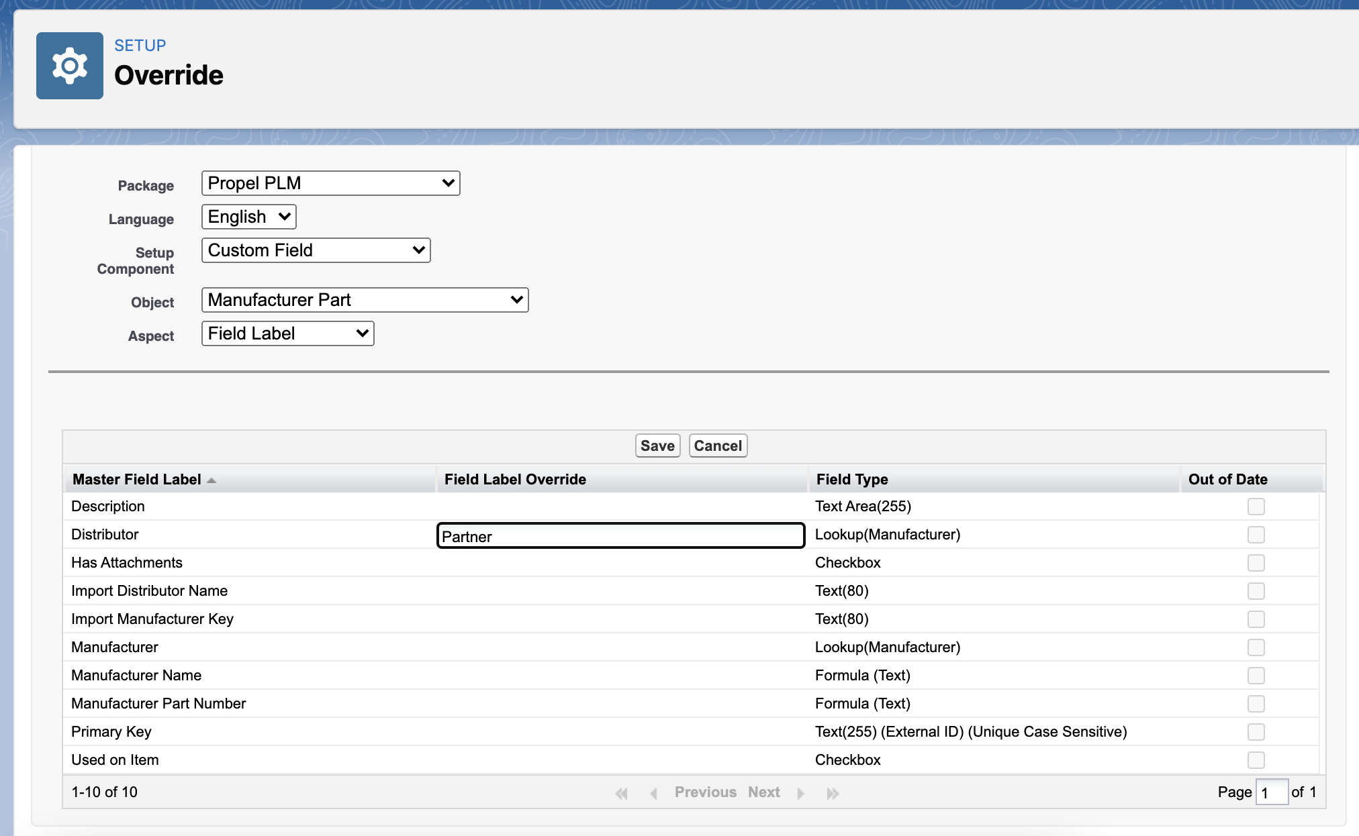Click the last page double-arrow icon
The height and width of the screenshot is (836, 1359).
click(833, 793)
